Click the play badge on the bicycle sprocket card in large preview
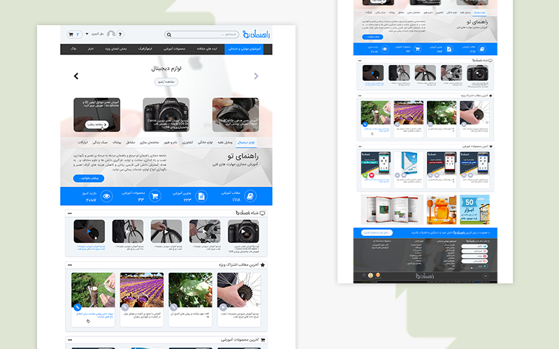 click(x=223, y=307)
